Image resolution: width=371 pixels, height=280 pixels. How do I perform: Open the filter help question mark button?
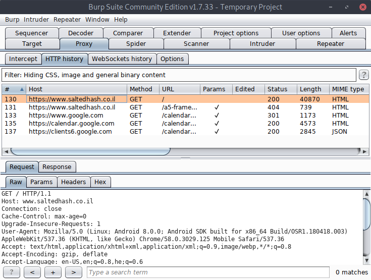tap(363, 75)
